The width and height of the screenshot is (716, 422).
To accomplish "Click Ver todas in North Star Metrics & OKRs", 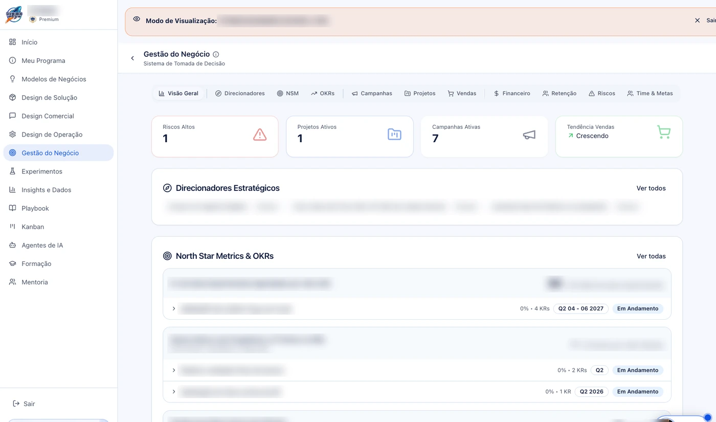I will (x=651, y=256).
